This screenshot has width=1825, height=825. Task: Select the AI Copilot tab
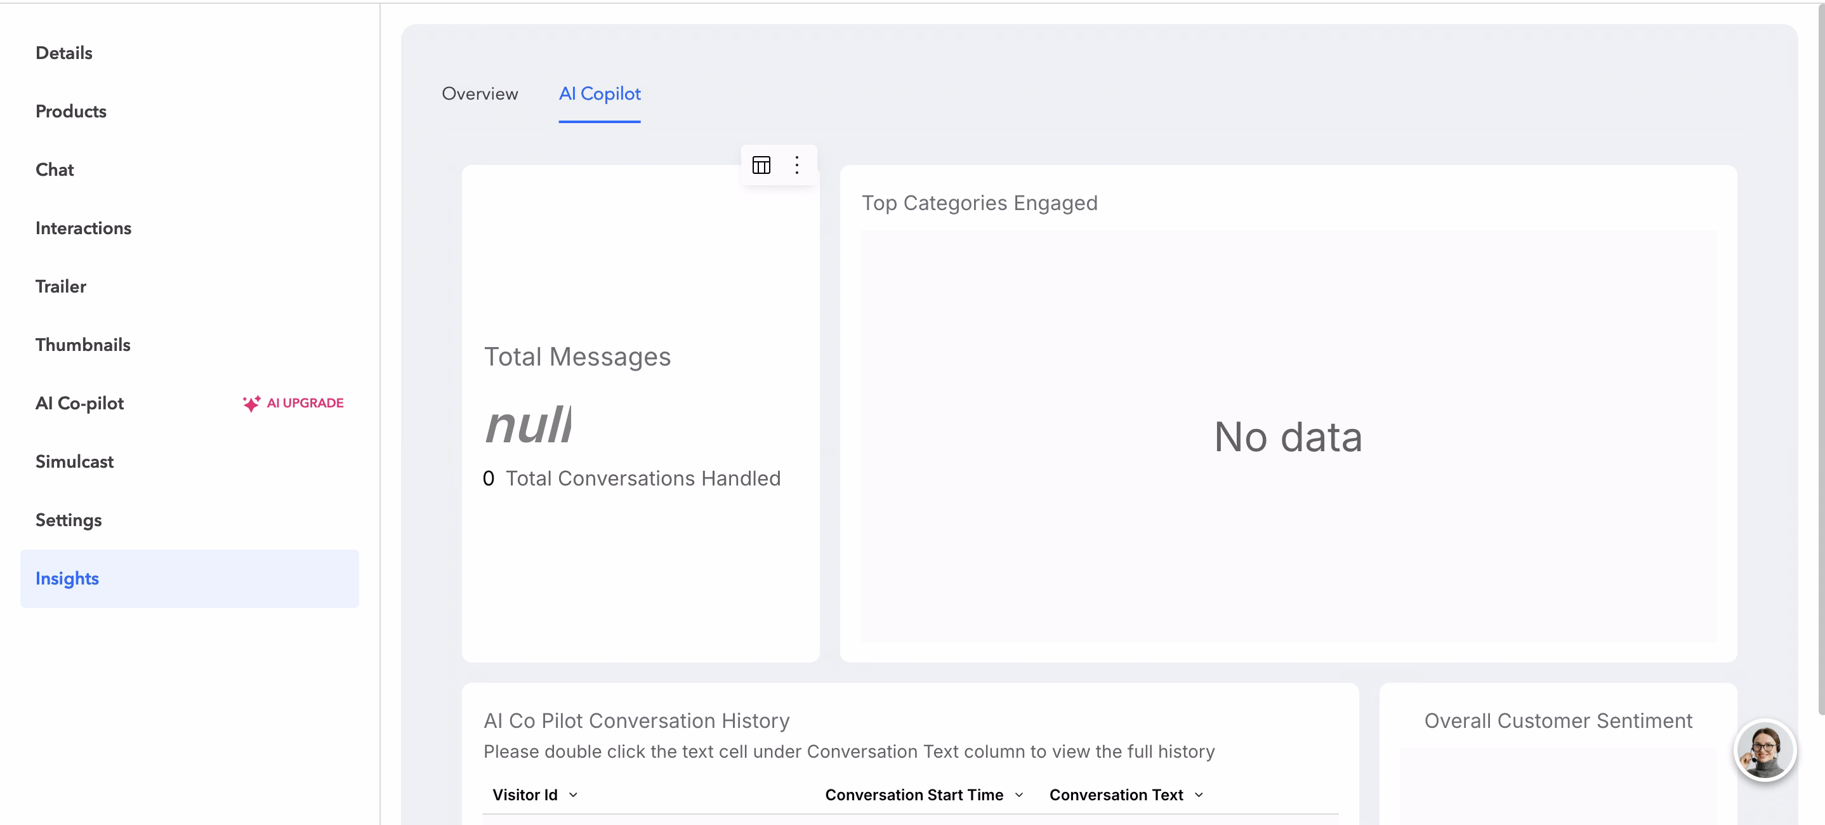pyautogui.click(x=600, y=93)
